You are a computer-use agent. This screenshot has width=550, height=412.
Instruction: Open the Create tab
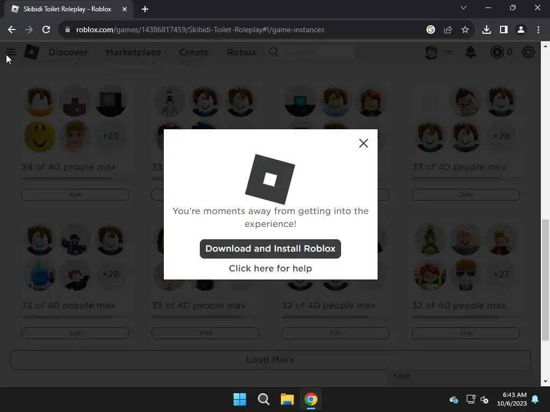(194, 52)
